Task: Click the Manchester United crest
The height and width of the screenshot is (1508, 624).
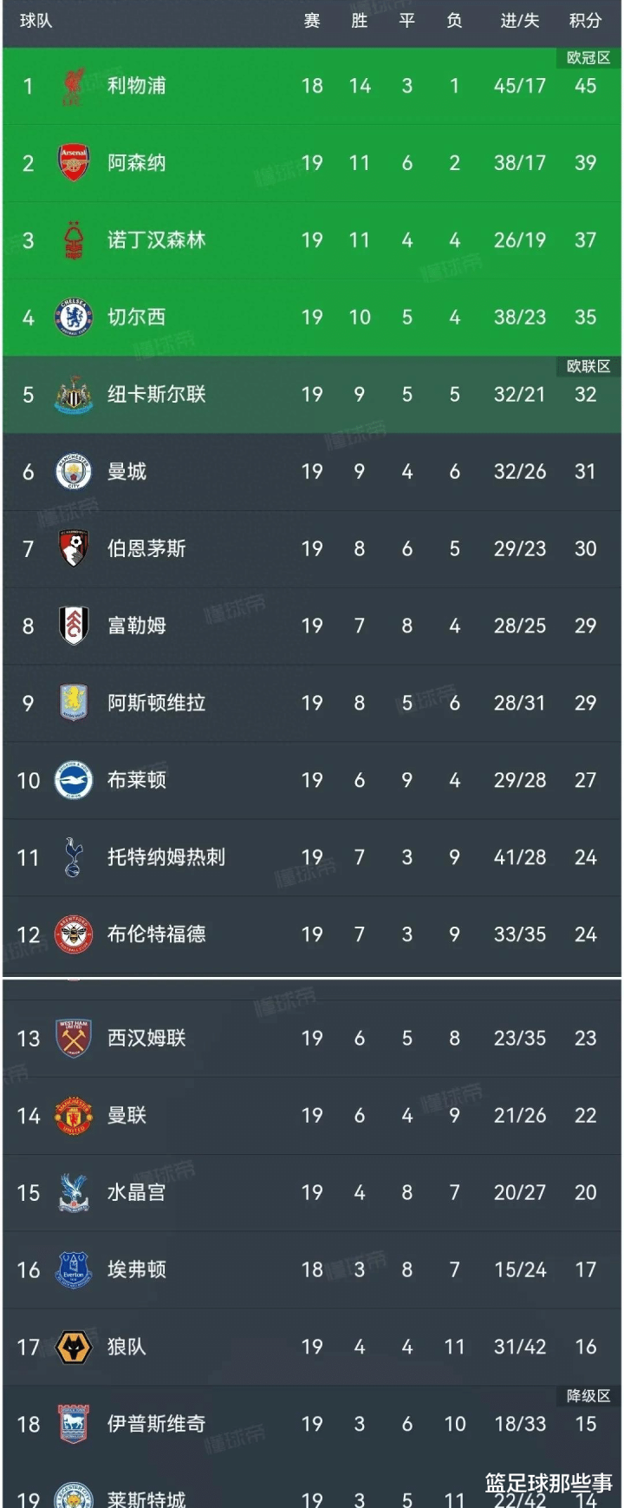Action: tap(74, 1116)
